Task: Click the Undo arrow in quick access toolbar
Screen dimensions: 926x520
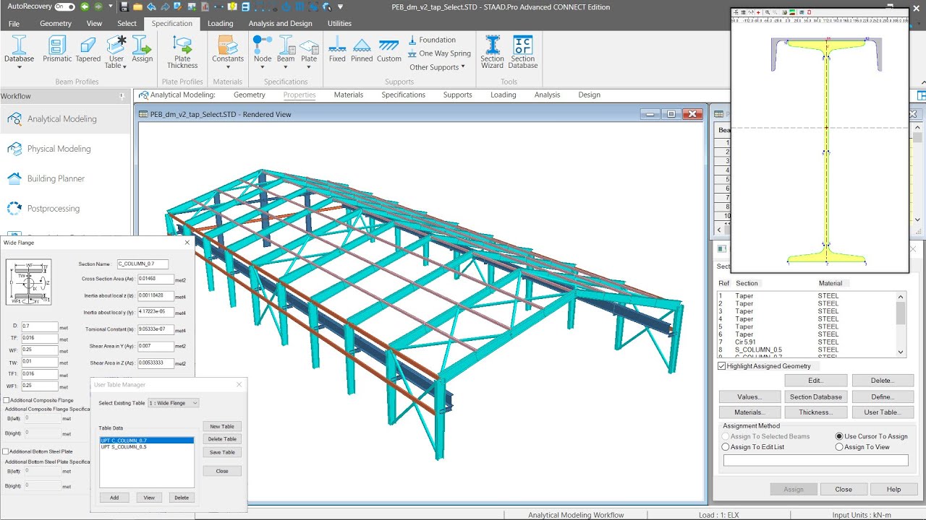Action: pos(151,7)
